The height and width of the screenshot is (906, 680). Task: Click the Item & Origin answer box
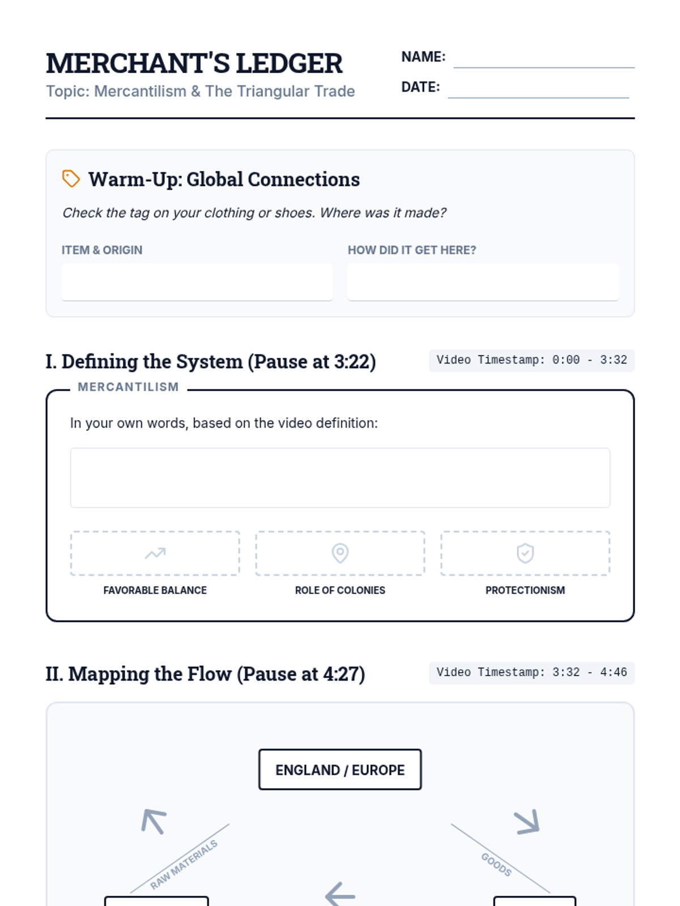pyautogui.click(x=197, y=281)
